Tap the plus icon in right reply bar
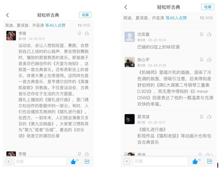 pos(127,161)
